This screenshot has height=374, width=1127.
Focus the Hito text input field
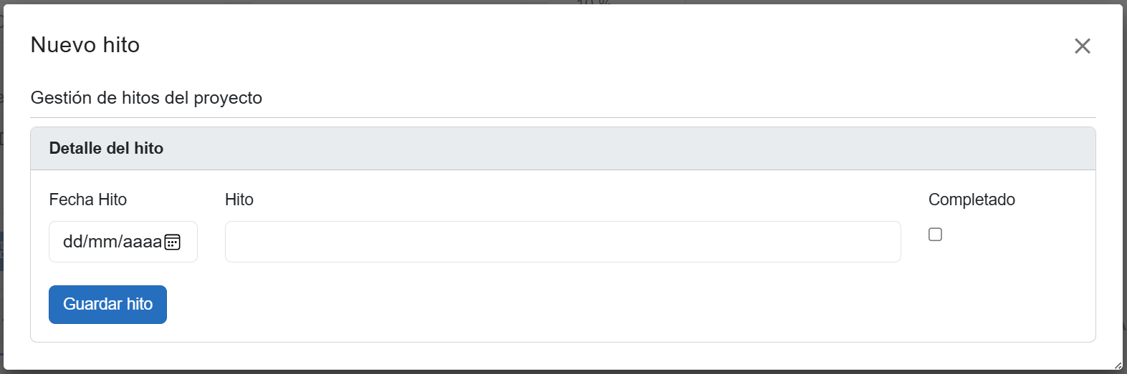562,242
